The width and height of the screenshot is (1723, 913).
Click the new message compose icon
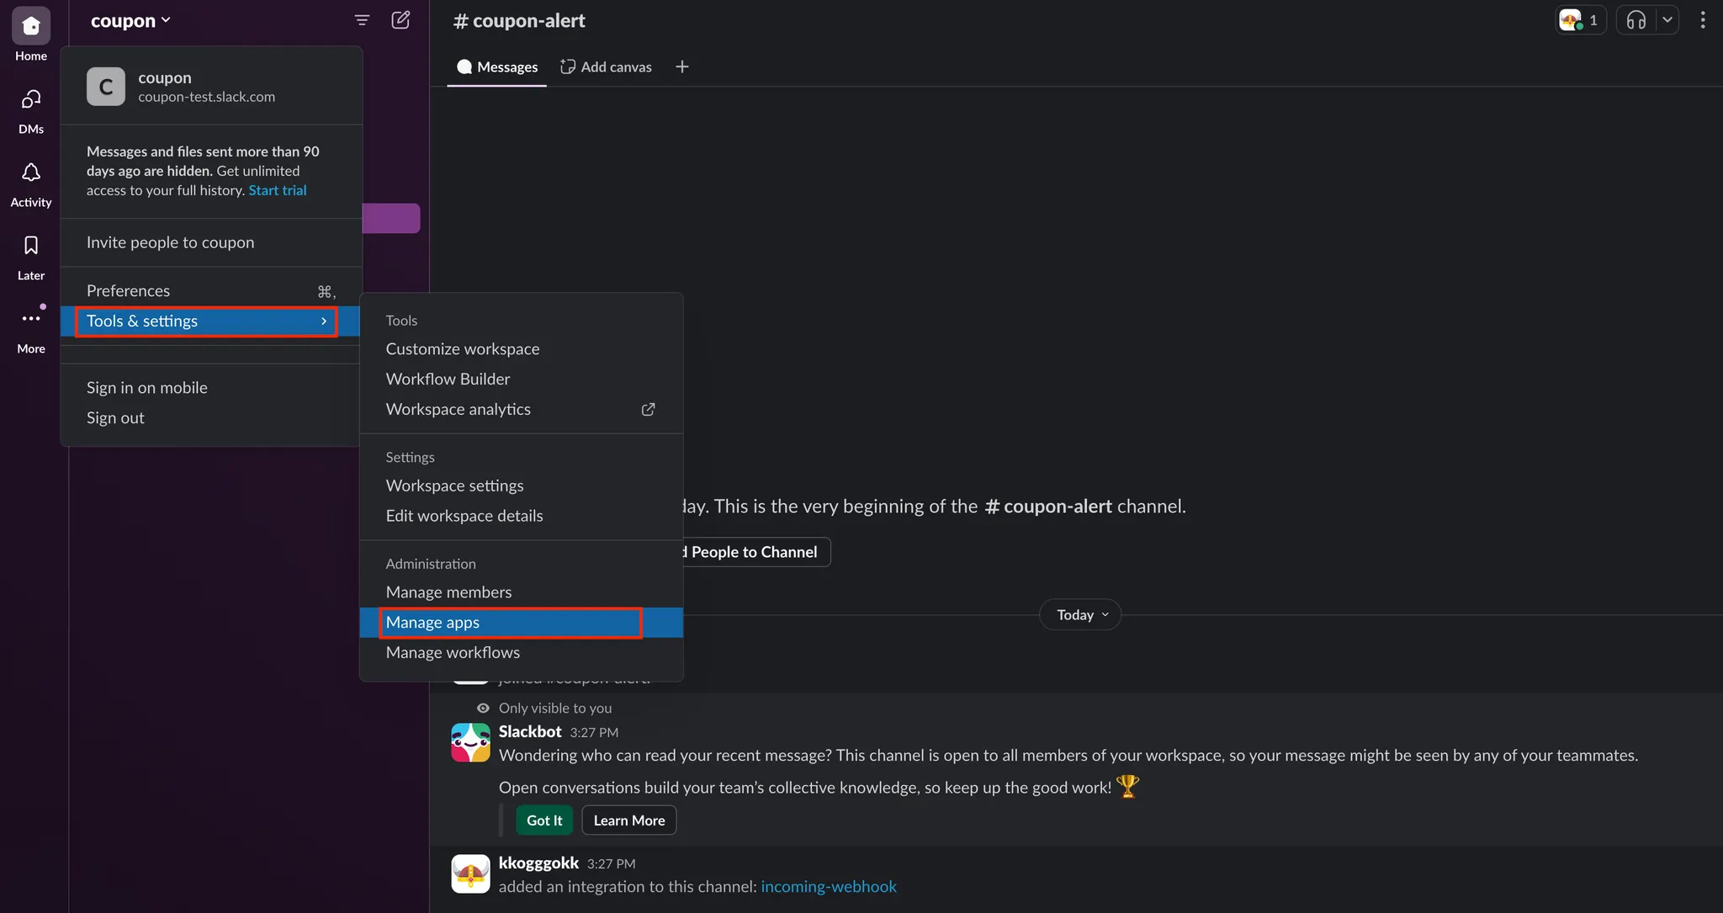point(401,20)
